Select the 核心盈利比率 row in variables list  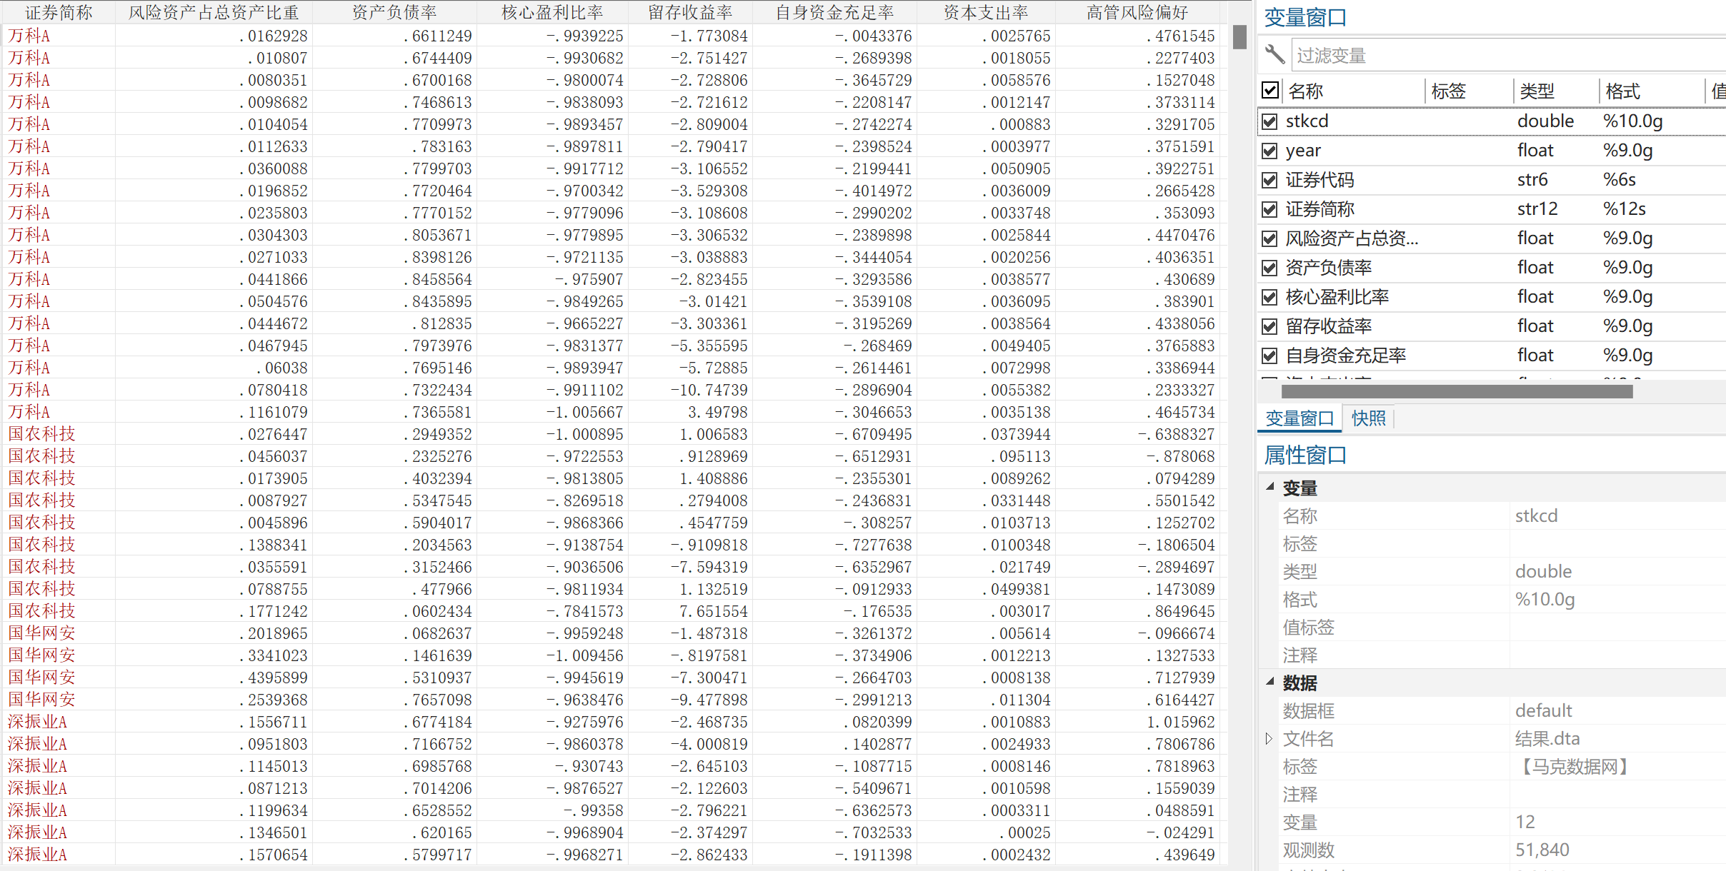coord(1337,297)
